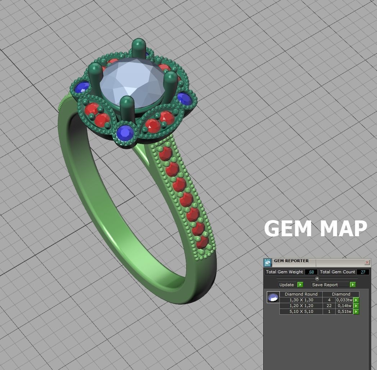Screen dimensions: 377x370
Task: Select the '1,20 X 1,20' size cell
Action: (301, 306)
